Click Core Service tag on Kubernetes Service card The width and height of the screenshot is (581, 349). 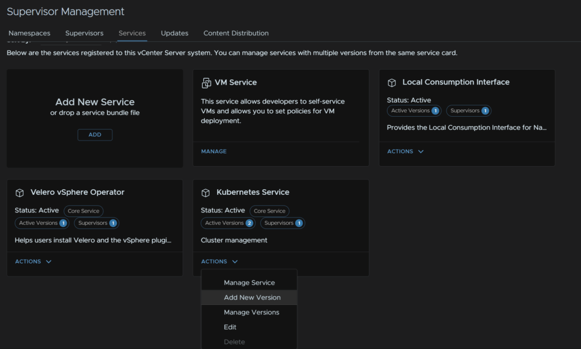coord(270,211)
